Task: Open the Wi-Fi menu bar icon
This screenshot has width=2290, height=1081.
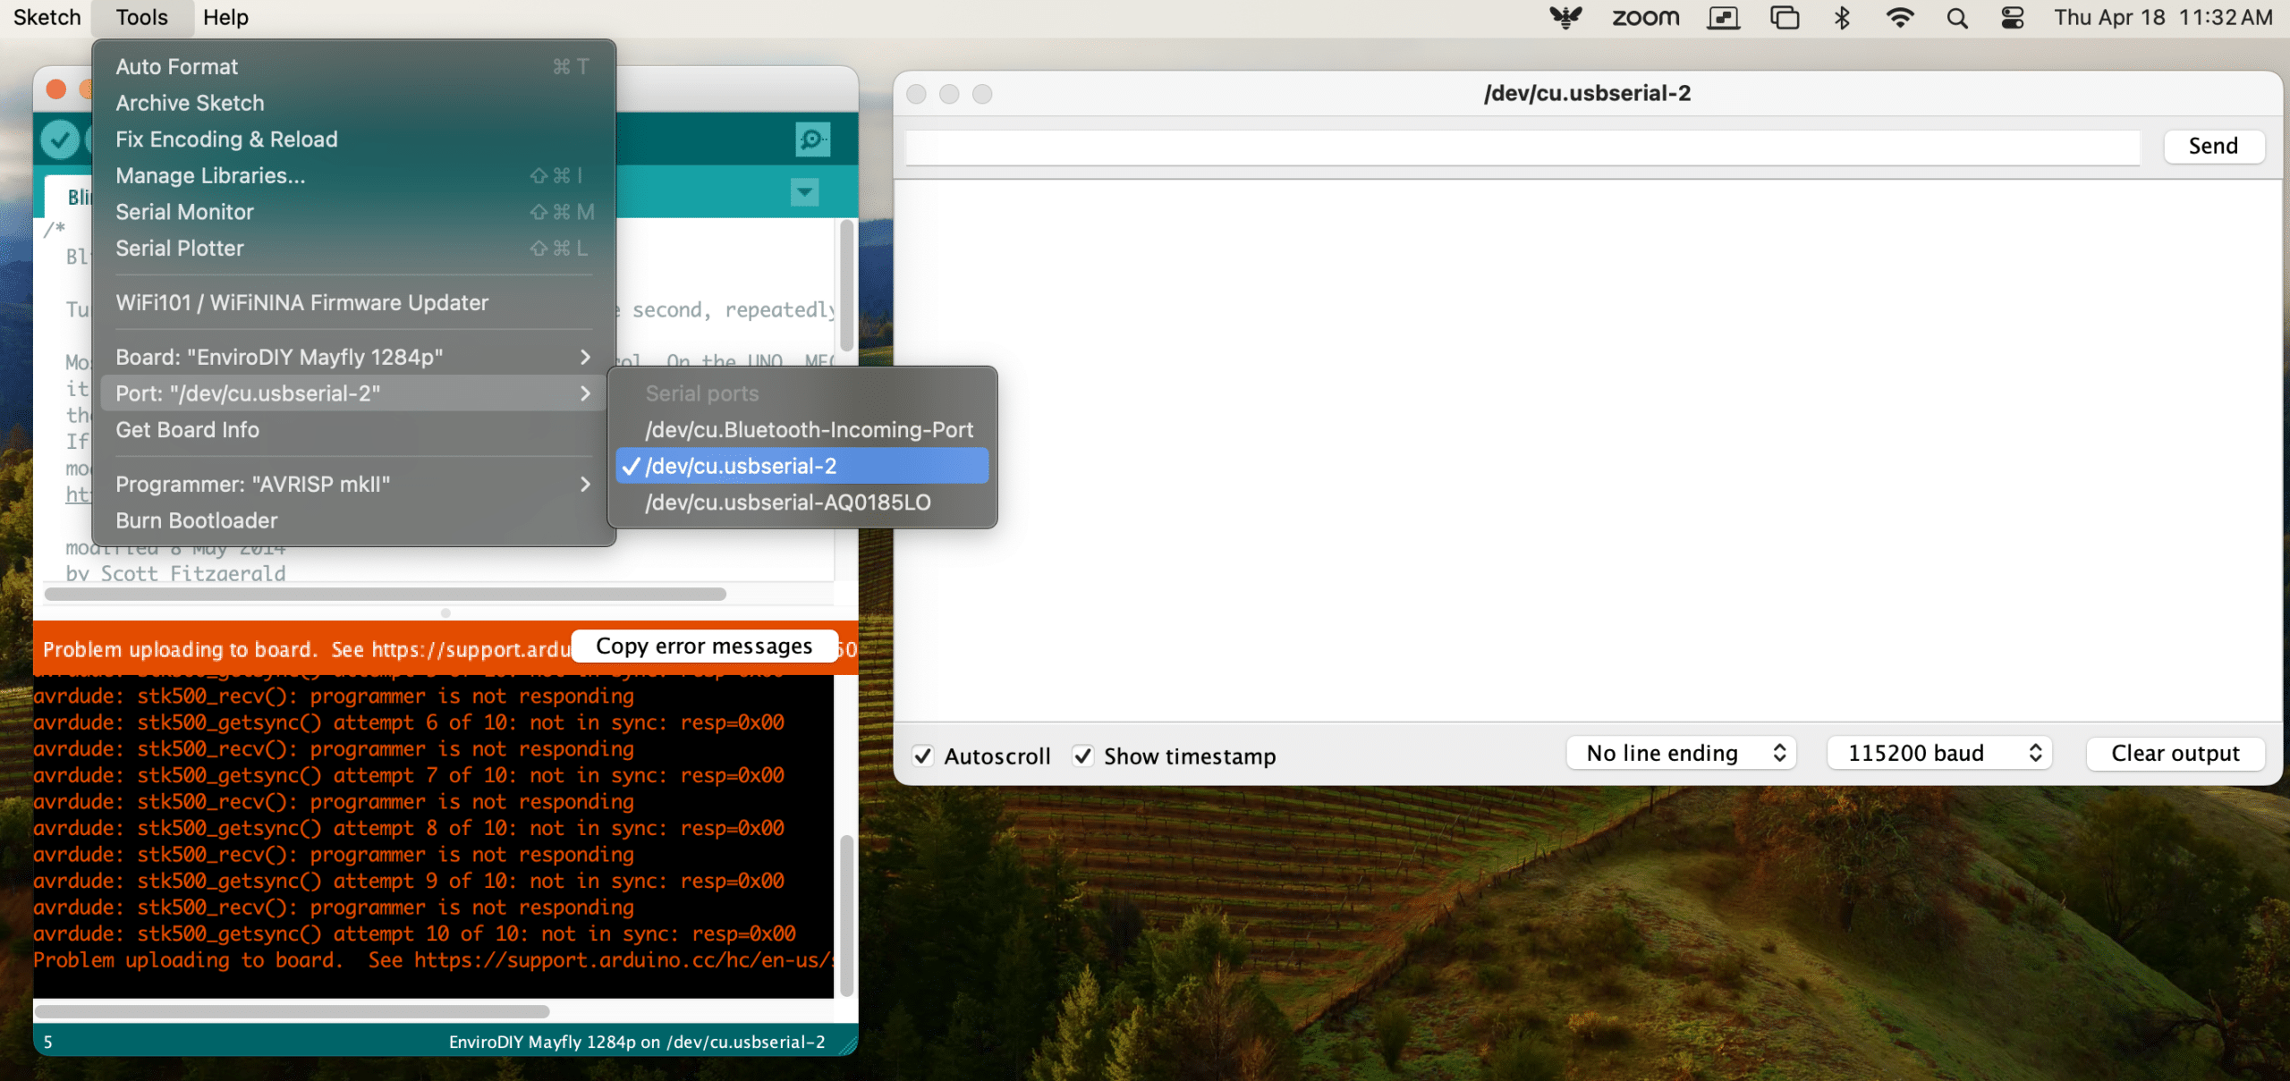Action: (x=1899, y=18)
